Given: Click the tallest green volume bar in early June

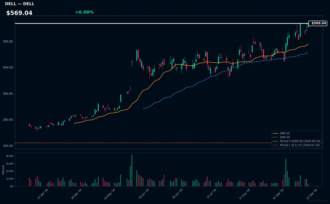Looking at the screenshot, I should tap(132, 170).
